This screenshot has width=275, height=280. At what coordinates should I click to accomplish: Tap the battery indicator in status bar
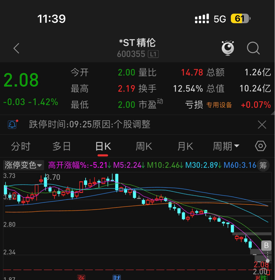(241, 18)
